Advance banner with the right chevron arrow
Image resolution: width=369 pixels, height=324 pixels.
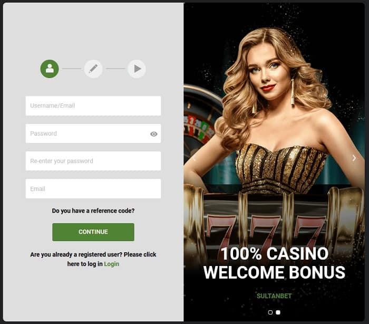pos(354,158)
